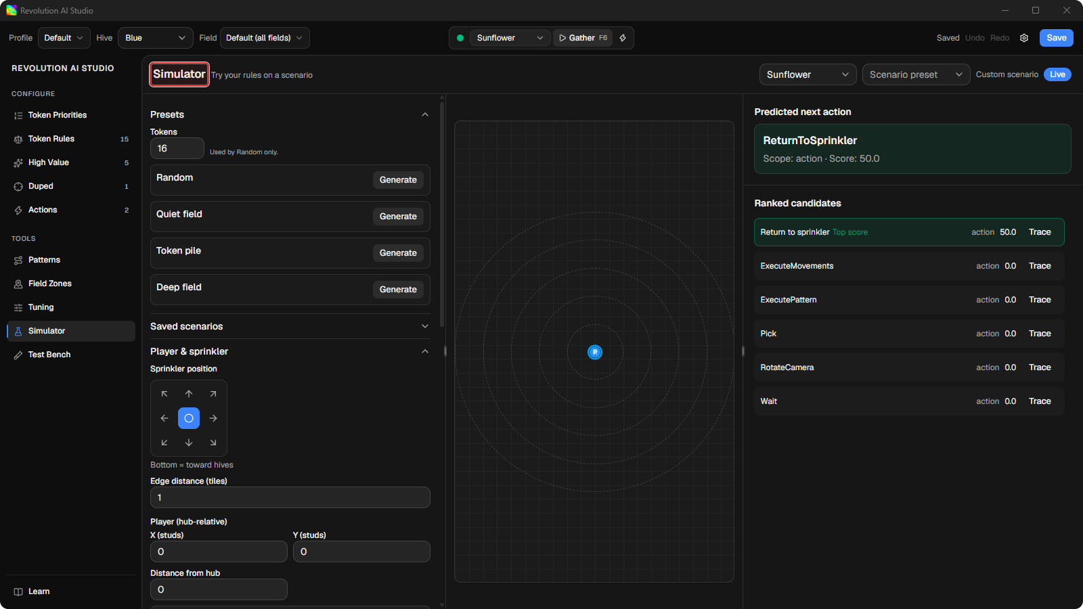Click the Duped sidebar icon
The width and height of the screenshot is (1083, 609).
coord(18,187)
